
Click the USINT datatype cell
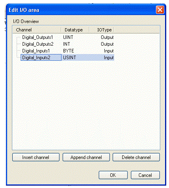69,58
